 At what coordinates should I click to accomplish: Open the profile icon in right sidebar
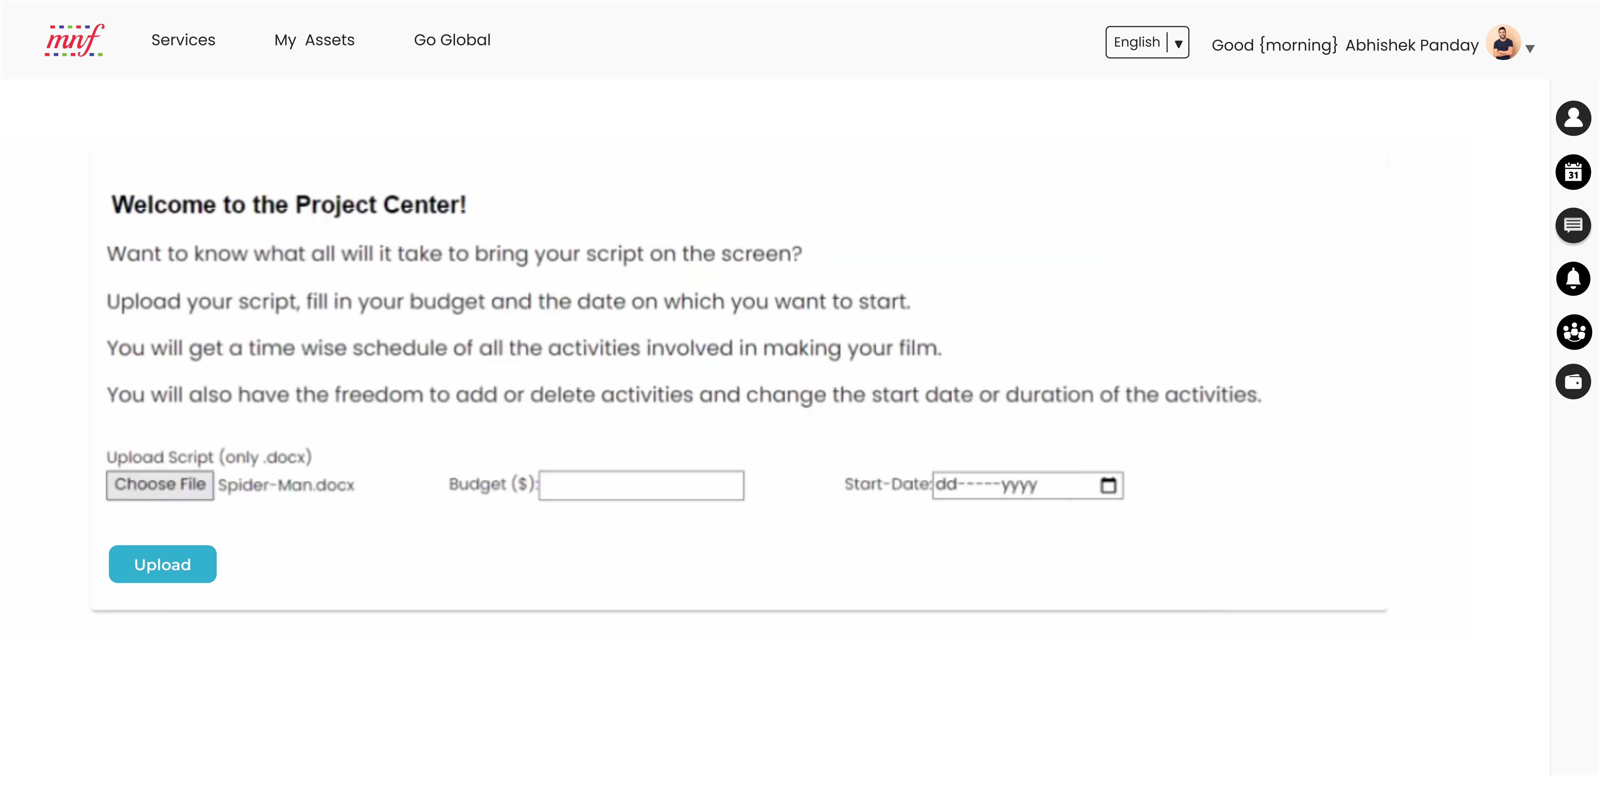pos(1573,118)
